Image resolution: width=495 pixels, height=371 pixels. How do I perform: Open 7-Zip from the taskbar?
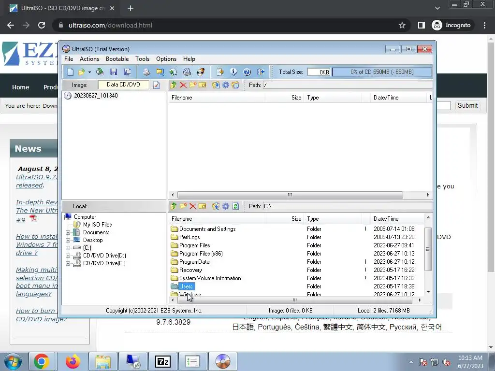[x=163, y=362]
